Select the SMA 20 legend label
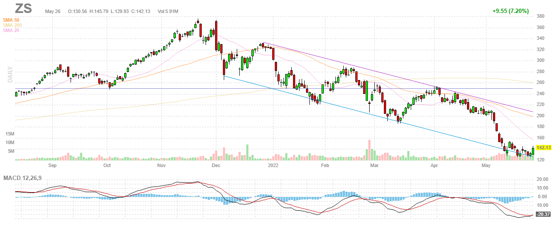Image resolution: width=554 pixels, height=225 pixels. (11, 30)
